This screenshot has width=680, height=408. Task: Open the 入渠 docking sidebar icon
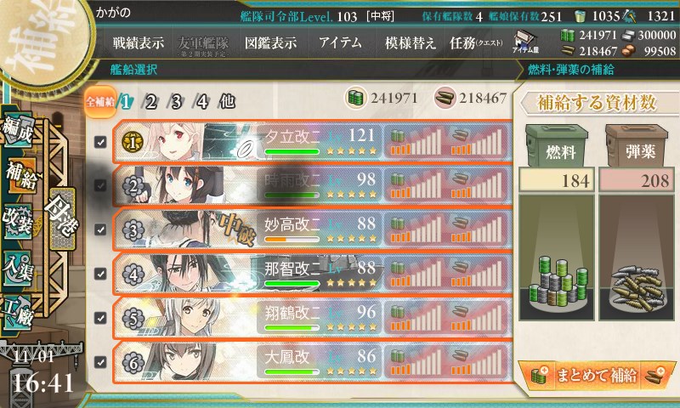click(x=18, y=269)
